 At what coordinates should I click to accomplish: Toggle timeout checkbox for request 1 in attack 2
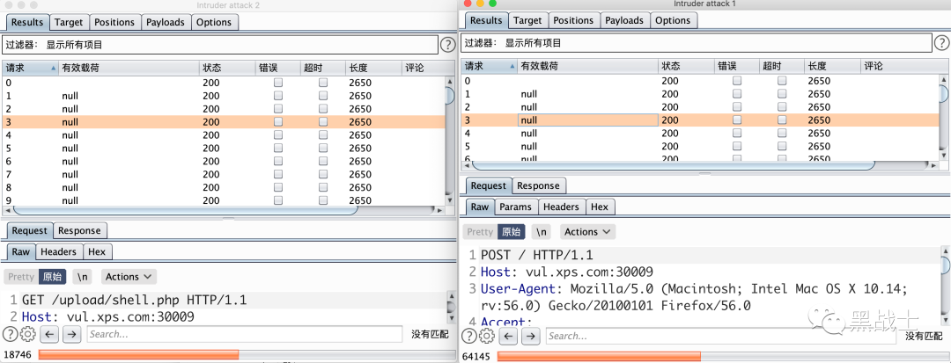[323, 96]
